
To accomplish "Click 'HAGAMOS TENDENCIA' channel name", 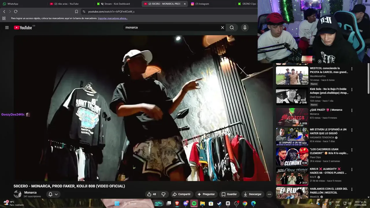I will pyautogui.click(x=322, y=138).
